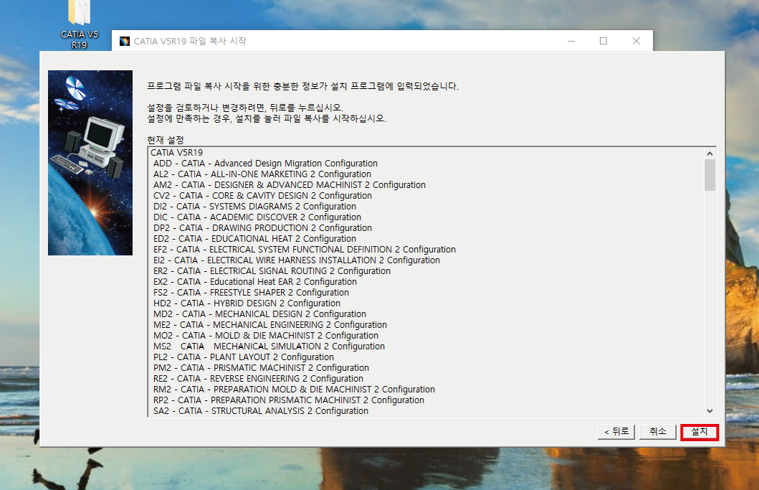Image resolution: width=759 pixels, height=490 pixels.
Task: Select the CV2 - CORE & CAVITY DESIGN line
Action: coord(262,195)
